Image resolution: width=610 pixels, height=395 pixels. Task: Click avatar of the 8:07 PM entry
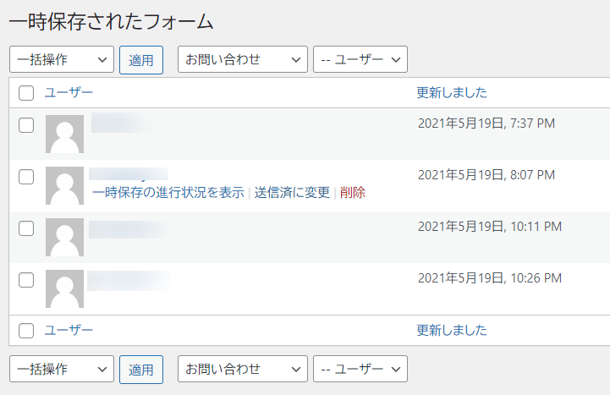64,186
